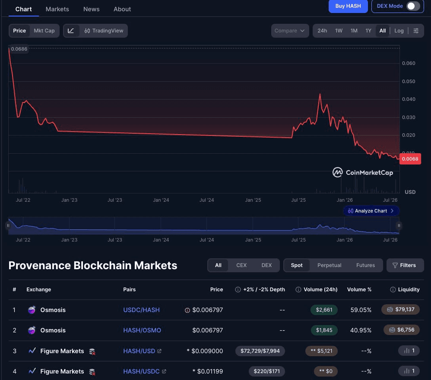This screenshot has height=380, width=431.
Task: Open the Markets tab
Action: [x=57, y=9]
